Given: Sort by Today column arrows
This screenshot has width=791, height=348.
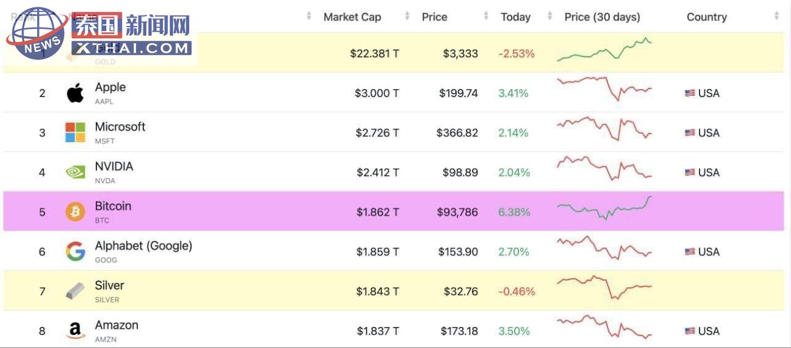Looking at the screenshot, I should 549,17.
